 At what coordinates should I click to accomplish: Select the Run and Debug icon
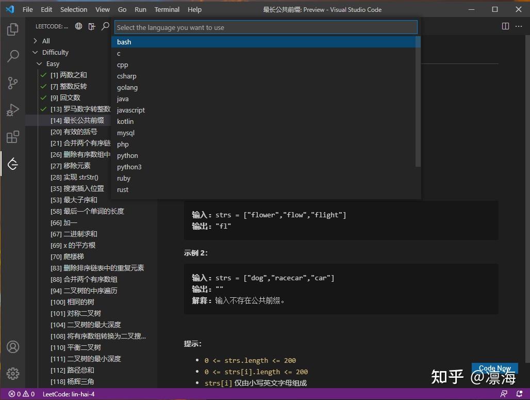point(12,109)
